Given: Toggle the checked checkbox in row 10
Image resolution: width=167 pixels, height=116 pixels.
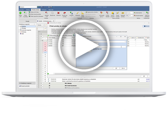Looking at the screenshot, I should [x=43, y=47].
